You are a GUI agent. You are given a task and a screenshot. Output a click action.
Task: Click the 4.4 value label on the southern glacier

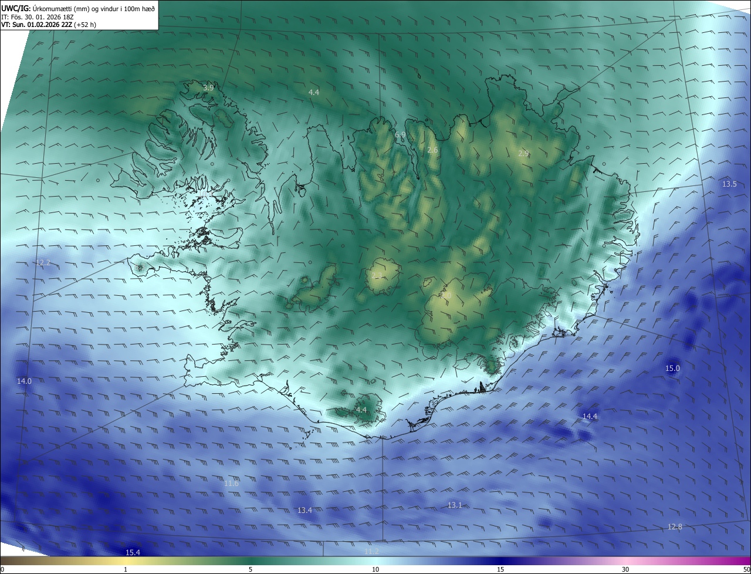(361, 410)
